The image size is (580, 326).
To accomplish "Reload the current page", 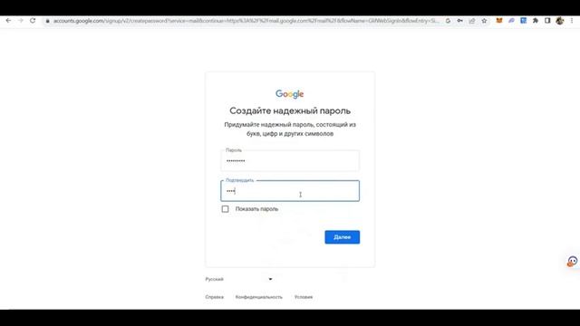I will [x=33, y=21].
